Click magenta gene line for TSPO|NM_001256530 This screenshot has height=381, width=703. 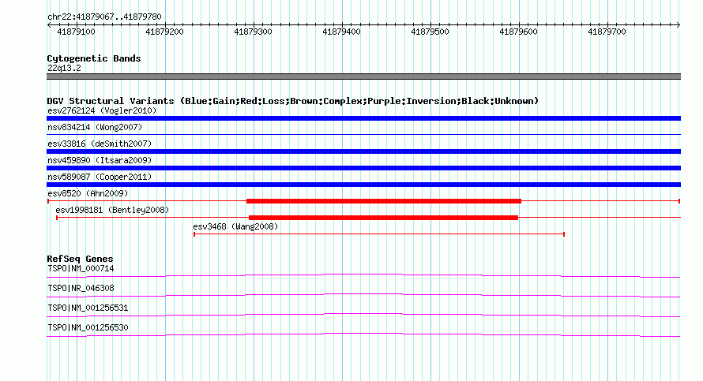[x=363, y=334]
